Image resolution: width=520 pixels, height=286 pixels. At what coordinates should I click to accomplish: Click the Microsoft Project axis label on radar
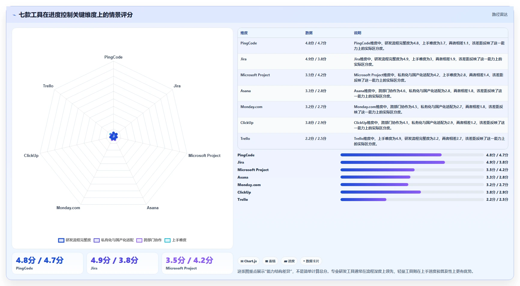pos(204,155)
